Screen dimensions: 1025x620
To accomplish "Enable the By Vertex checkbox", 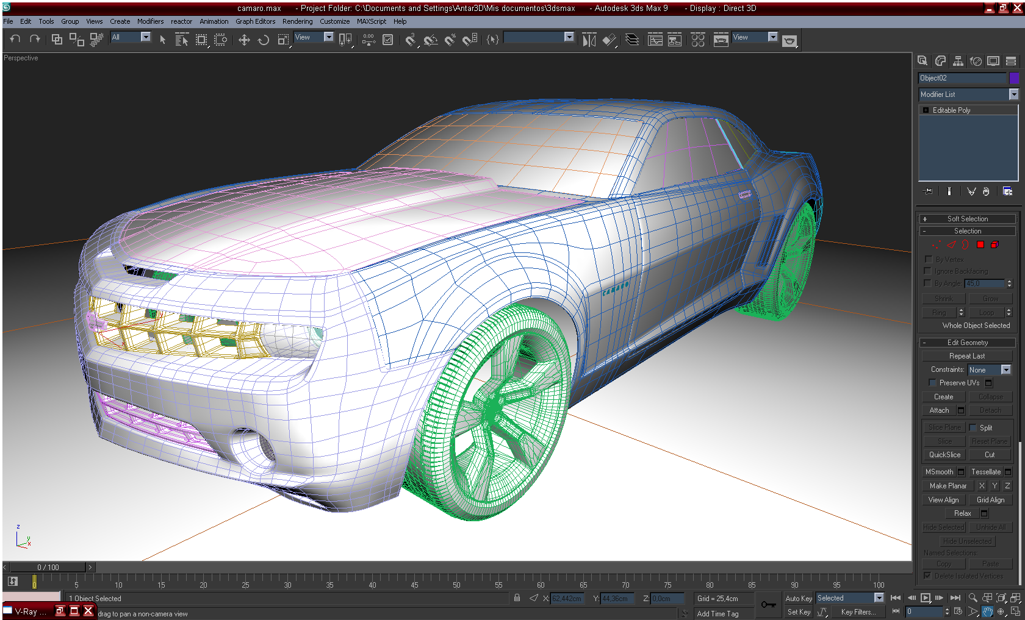I will tap(928, 259).
